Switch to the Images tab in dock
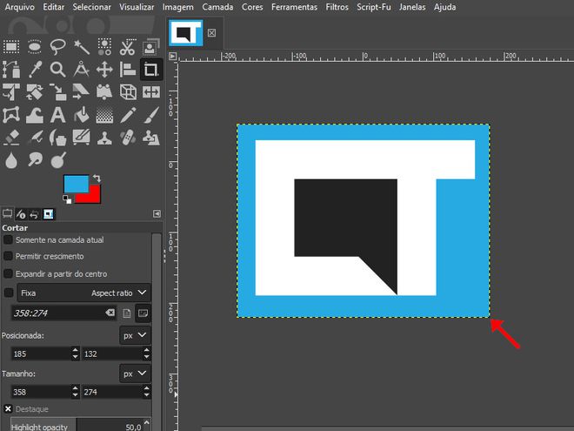574x431 pixels. (x=49, y=213)
